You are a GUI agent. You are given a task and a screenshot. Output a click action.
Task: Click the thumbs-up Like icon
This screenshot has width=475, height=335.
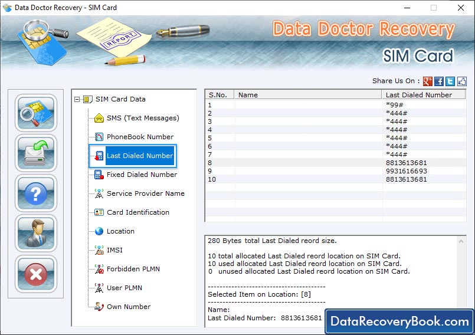pyautogui.click(x=461, y=81)
